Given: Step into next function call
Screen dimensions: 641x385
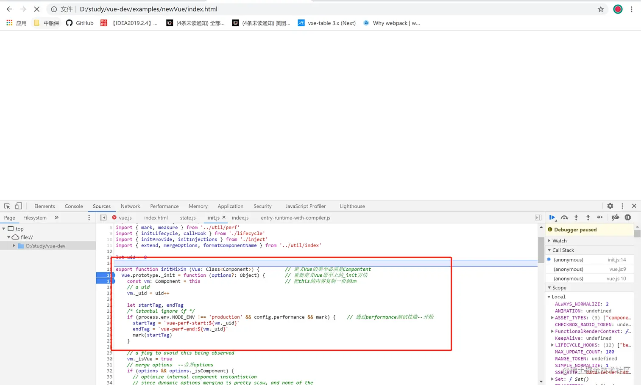Looking at the screenshot, I should coord(576,217).
